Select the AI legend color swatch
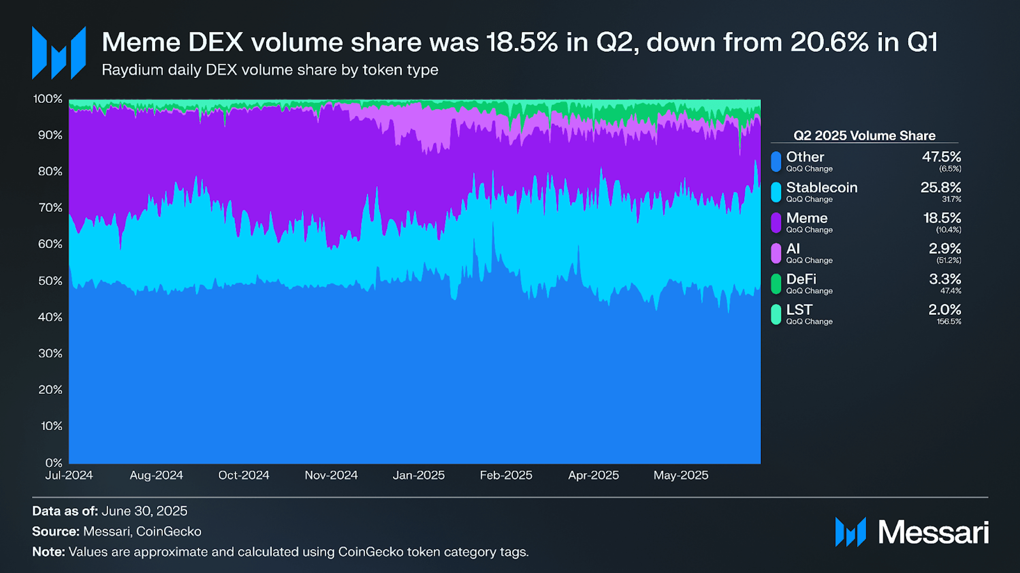Viewport: 1020px width, 573px height. [x=776, y=253]
